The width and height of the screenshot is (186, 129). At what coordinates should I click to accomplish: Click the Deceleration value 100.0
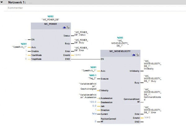(x=93, y=102)
